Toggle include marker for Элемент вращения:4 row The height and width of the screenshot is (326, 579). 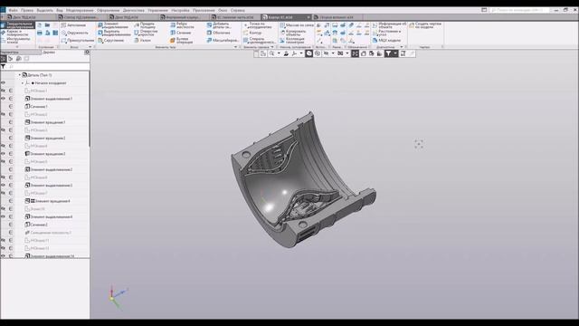point(11,201)
